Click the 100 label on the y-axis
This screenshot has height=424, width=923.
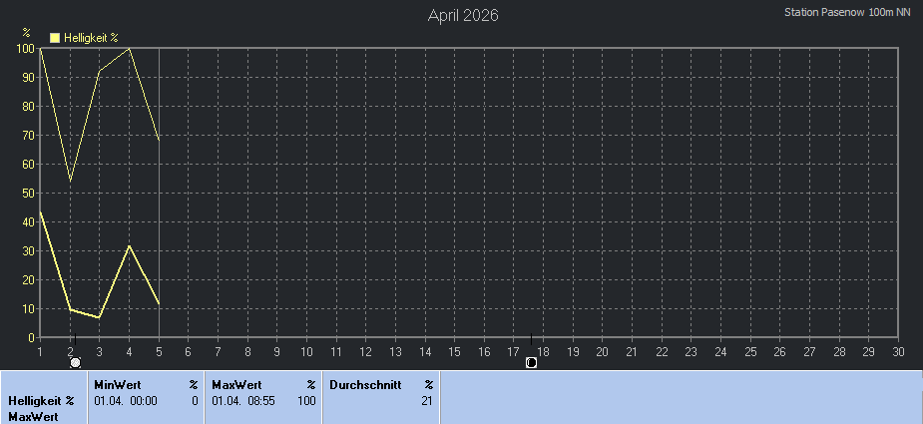(x=25, y=48)
